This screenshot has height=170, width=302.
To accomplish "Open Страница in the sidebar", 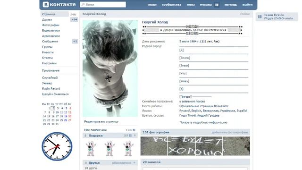I will (55, 14).
